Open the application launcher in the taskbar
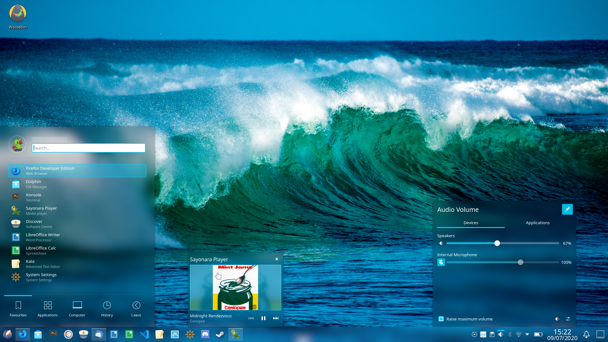The height and width of the screenshot is (342, 608). pos(8,334)
